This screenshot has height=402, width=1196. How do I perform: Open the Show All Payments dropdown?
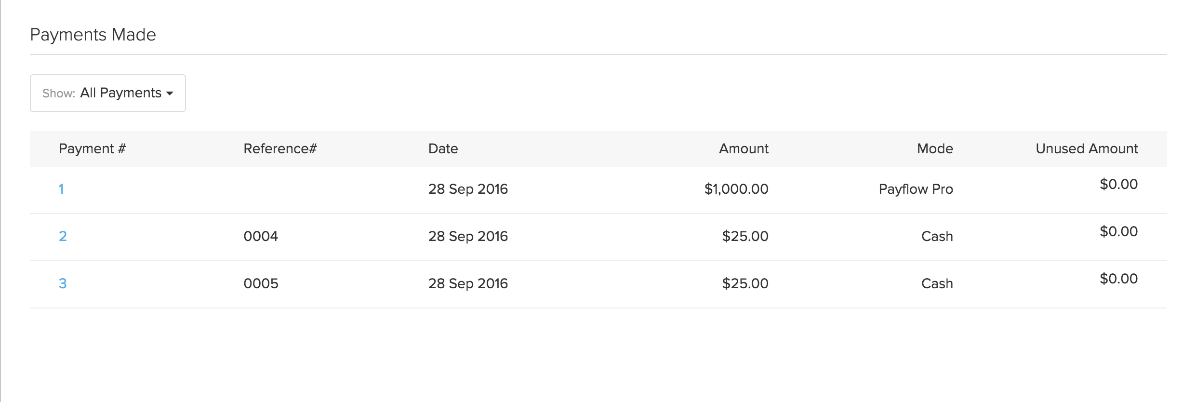107,93
